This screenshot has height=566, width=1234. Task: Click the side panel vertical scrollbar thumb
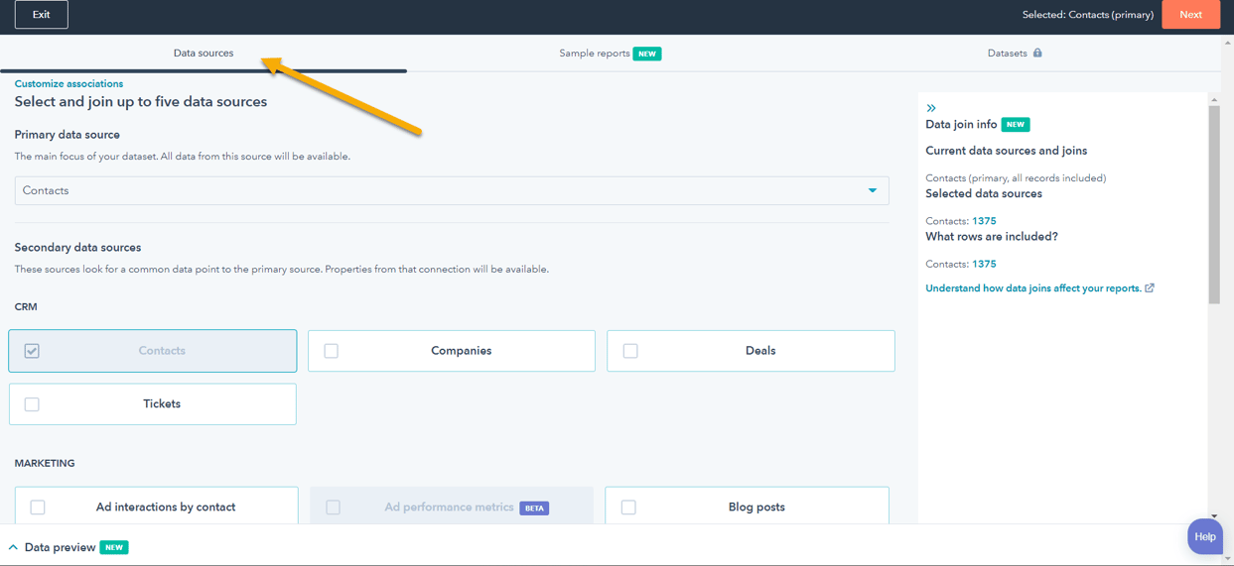[x=1214, y=203]
